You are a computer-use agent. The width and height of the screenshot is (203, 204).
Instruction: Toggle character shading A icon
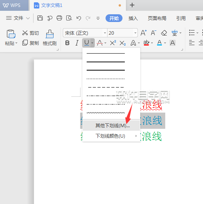tap(173, 43)
